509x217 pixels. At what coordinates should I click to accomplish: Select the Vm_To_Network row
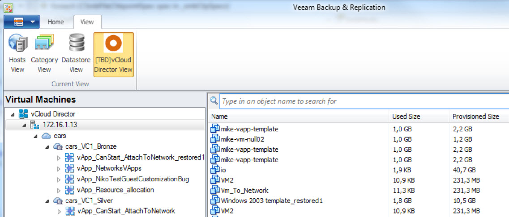359,190
